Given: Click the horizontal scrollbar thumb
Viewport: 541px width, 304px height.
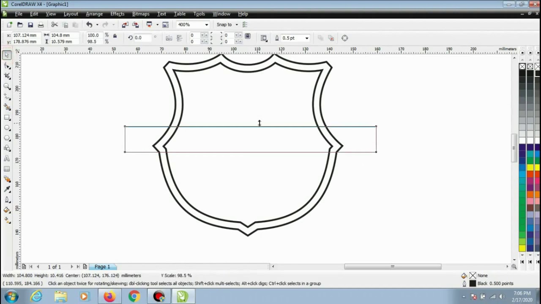Looking at the screenshot, I should 393,266.
